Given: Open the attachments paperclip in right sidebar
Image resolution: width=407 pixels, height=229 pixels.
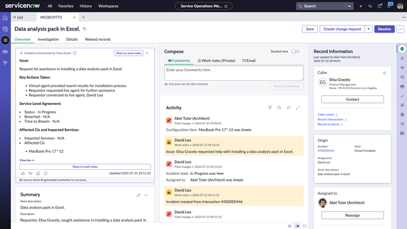Looking at the screenshot, I should pyautogui.click(x=402, y=105).
